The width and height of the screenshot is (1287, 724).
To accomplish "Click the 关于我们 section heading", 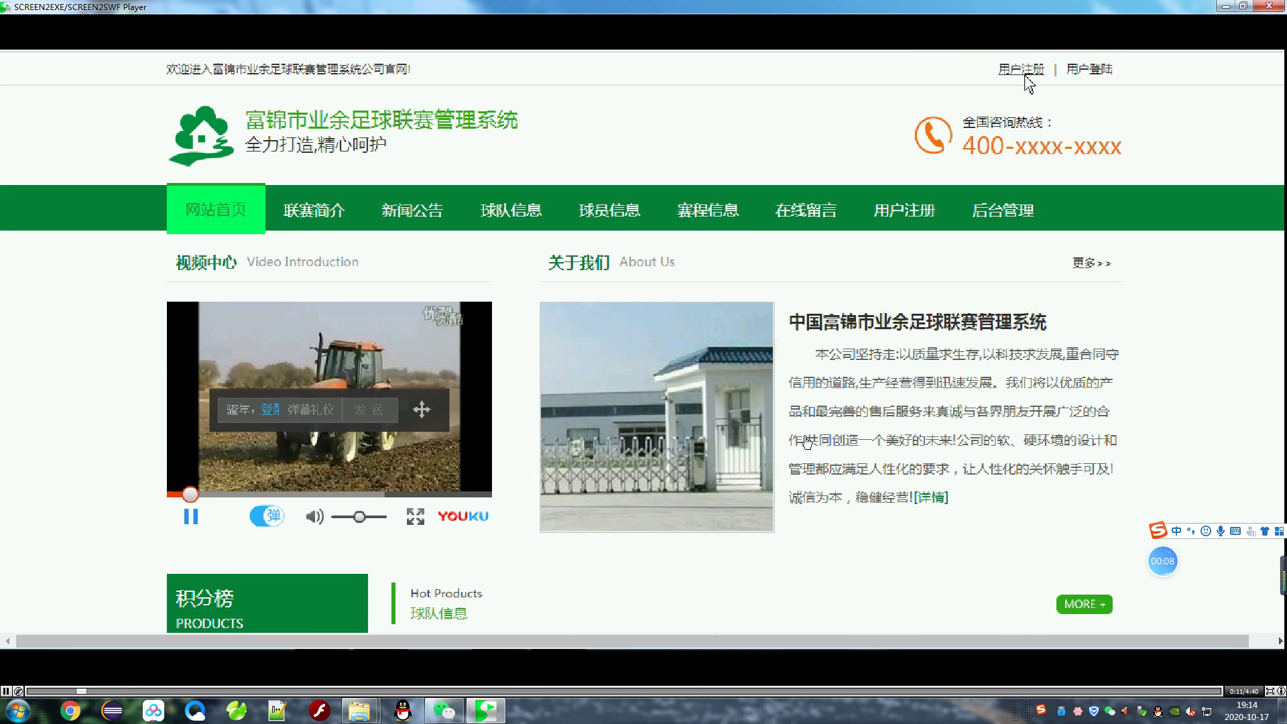I will tap(579, 262).
